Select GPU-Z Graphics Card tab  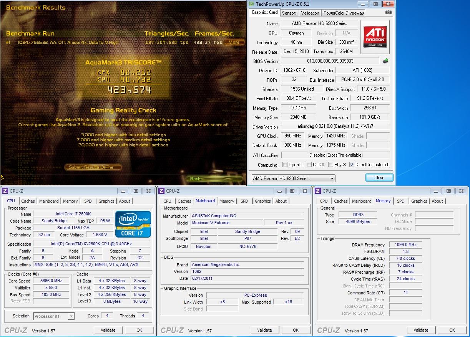(264, 12)
